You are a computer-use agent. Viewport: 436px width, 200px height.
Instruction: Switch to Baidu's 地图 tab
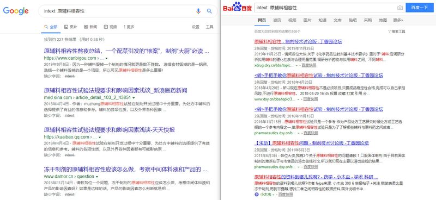(x=383, y=20)
